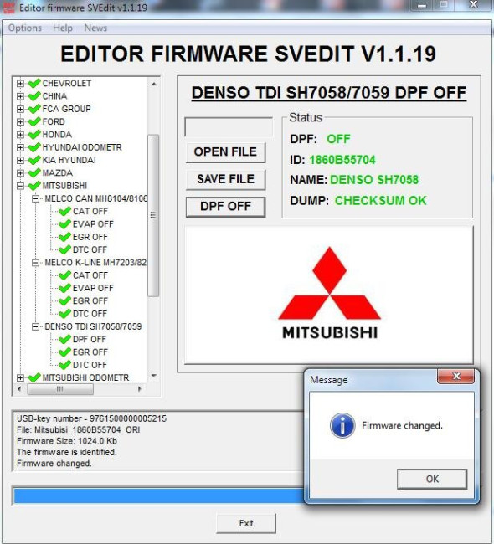The image size is (494, 544).
Task: Select CAT OFF under MELCO K-LINE
Action: [90, 275]
